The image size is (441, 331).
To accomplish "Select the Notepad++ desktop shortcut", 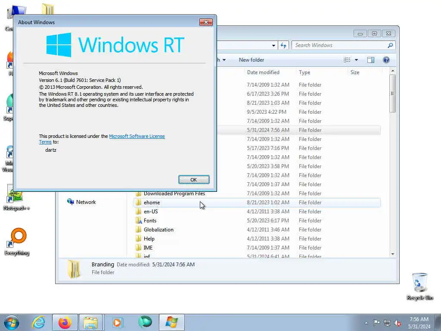I will click(x=16, y=197).
